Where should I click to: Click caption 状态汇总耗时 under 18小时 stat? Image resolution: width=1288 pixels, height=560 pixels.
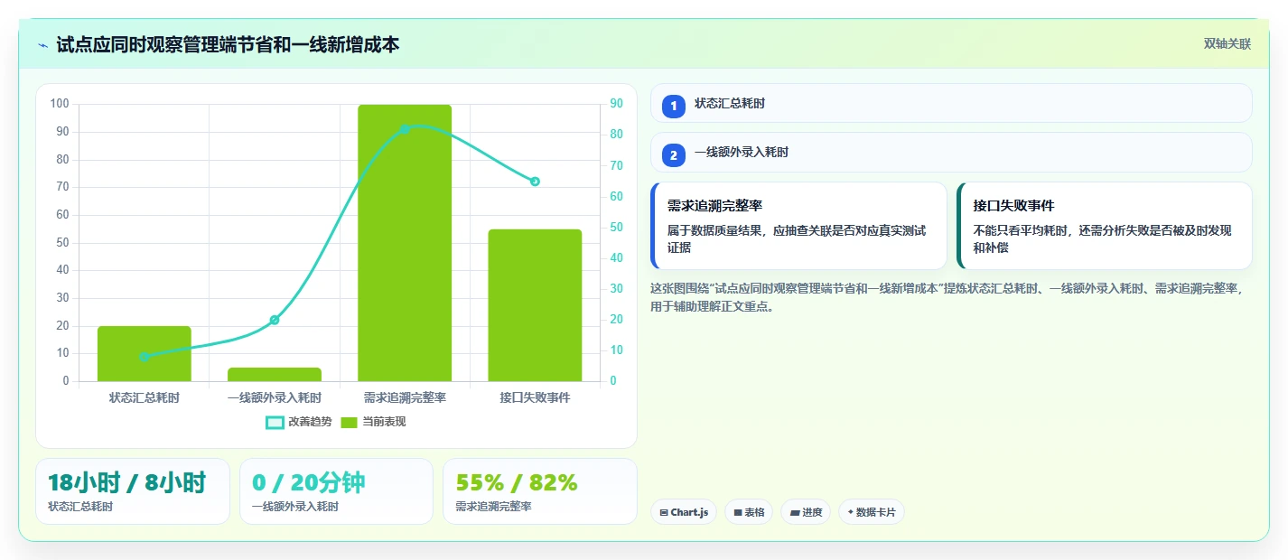[80, 507]
